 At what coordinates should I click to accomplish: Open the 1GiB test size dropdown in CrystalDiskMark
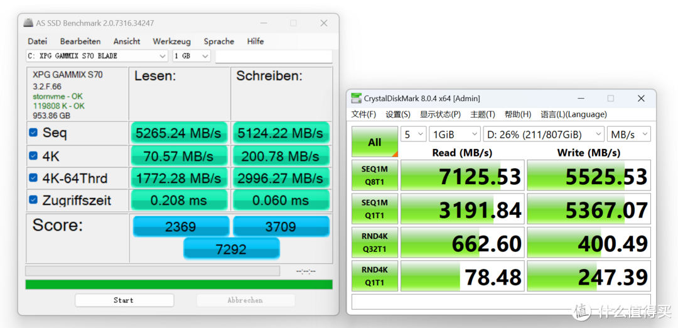pos(455,134)
